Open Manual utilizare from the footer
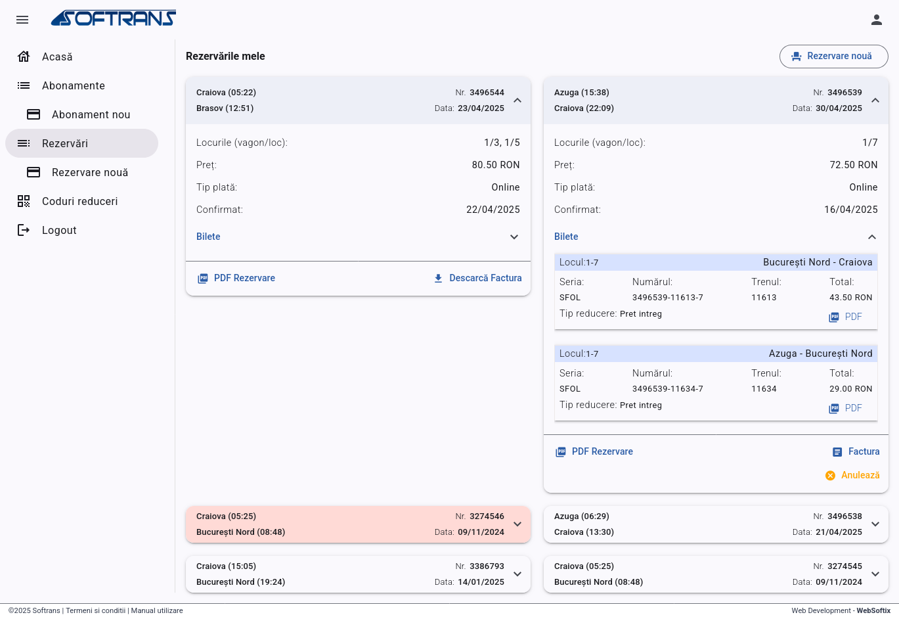 (158, 610)
